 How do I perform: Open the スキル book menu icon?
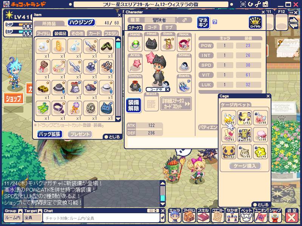203,215
